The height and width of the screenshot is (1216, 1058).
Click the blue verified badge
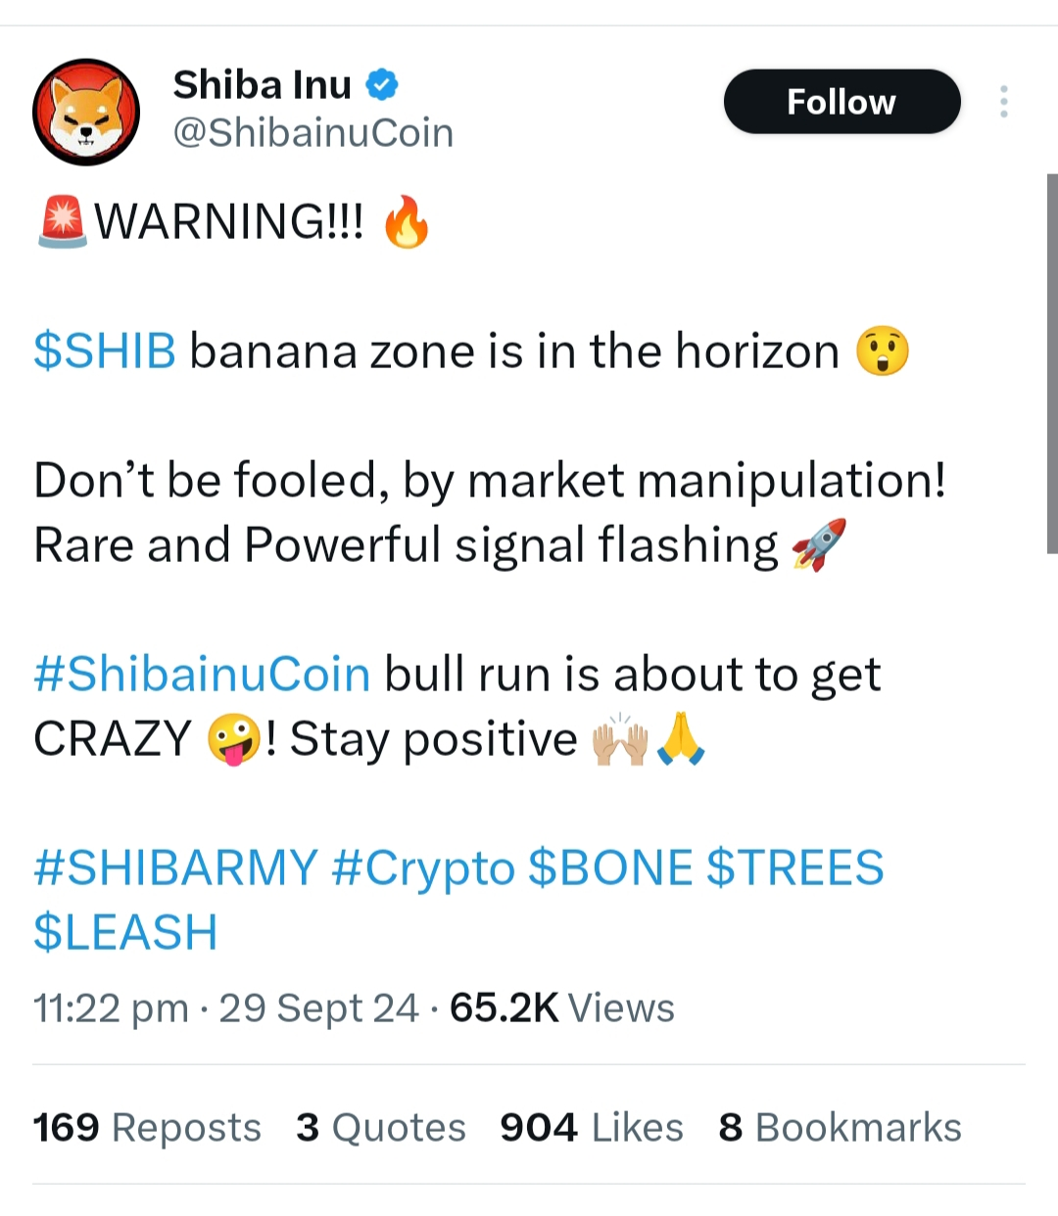pyautogui.click(x=382, y=85)
